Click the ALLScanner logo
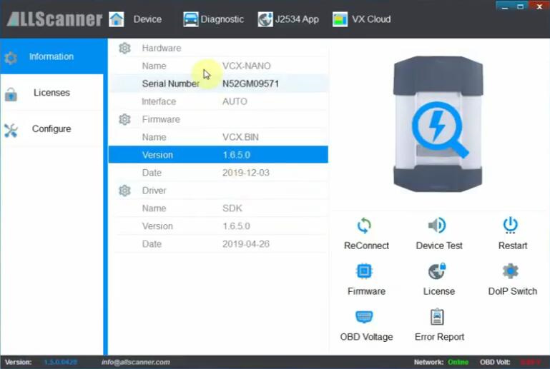Image resolution: width=550 pixels, height=369 pixels. (x=54, y=19)
